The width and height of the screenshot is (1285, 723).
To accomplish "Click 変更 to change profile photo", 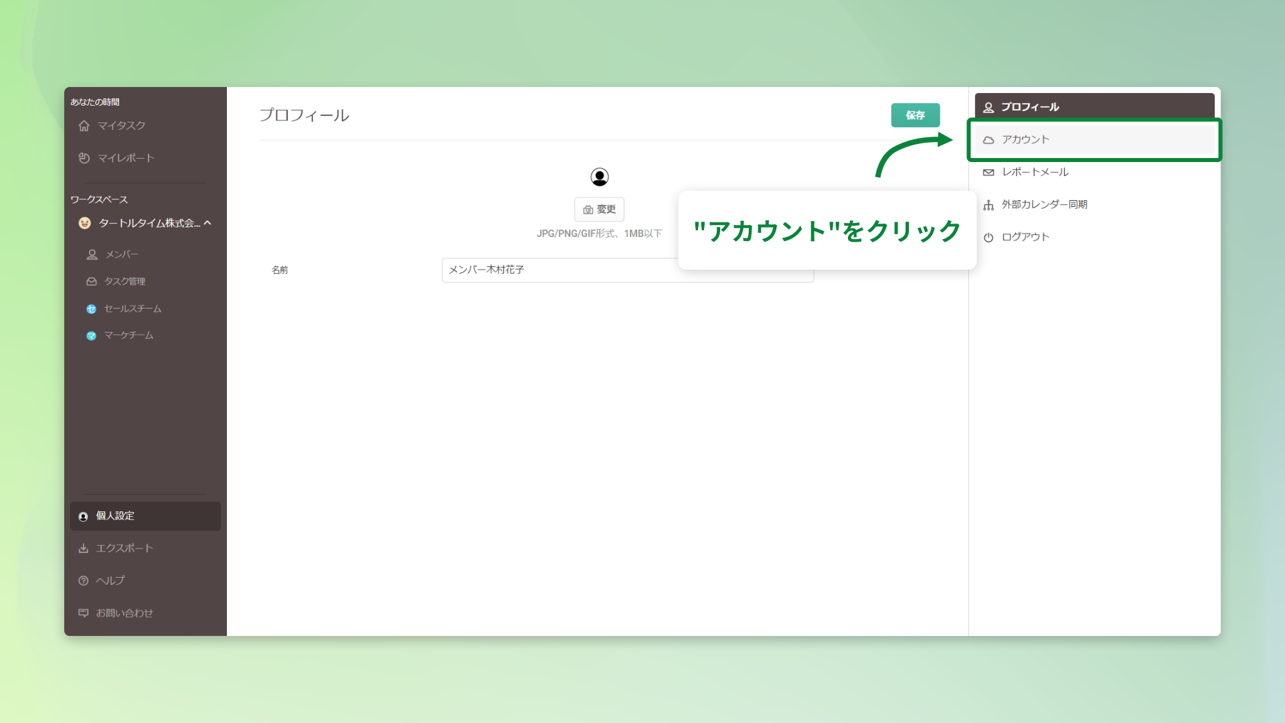I will pyautogui.click(x=599, y=209).
